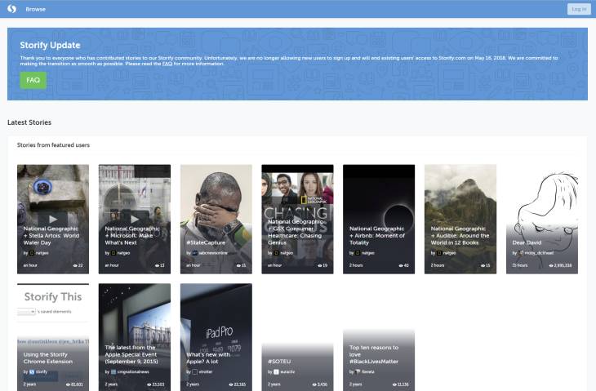Open Top ten reasons to love #BlackLivesMatter story

point(374,354)
